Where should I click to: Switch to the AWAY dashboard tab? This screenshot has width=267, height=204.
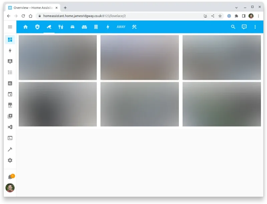point(121,27)
